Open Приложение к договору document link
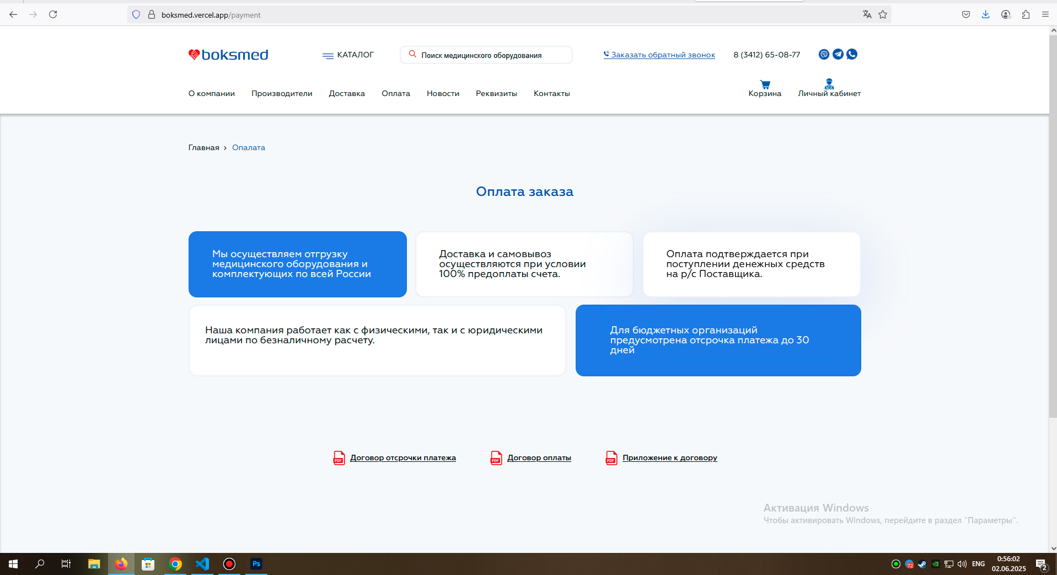The width and height of the screenshot is (1057, 575). pyautogui.click(x=670, y=457)
